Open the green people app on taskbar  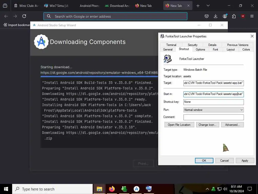(x=124, y=189)
